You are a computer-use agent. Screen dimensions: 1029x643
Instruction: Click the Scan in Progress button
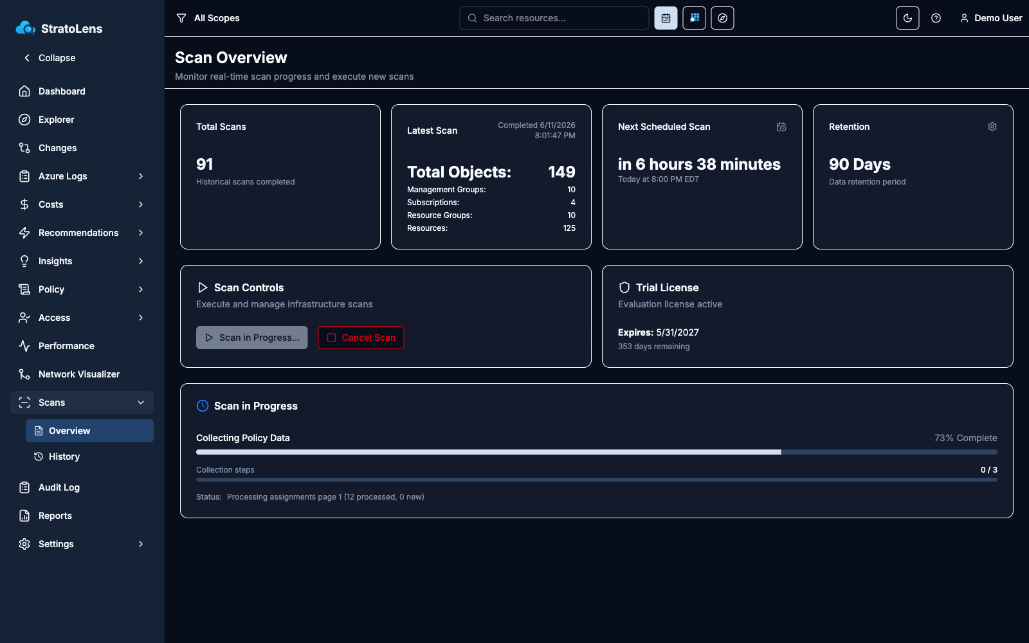point(252,338)
